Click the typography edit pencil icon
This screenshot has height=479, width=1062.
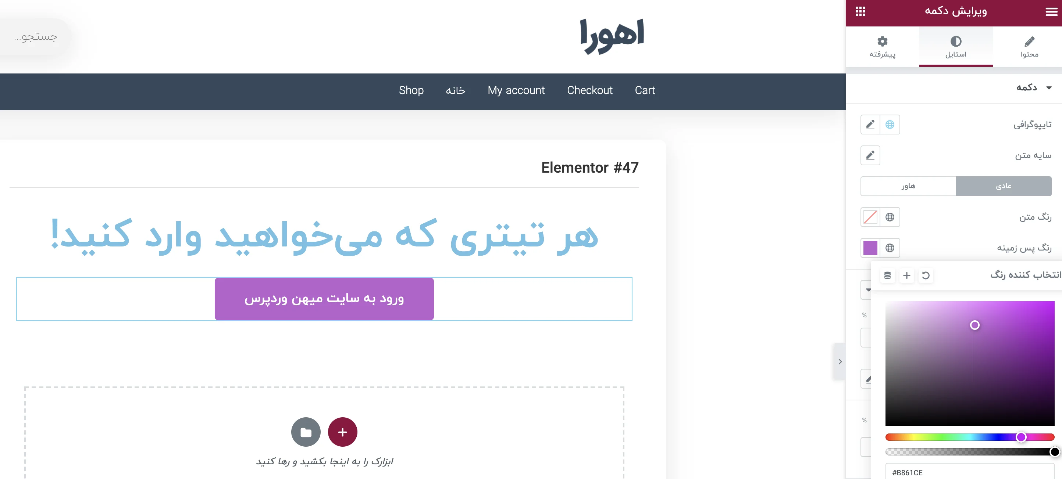pos(870,125)
